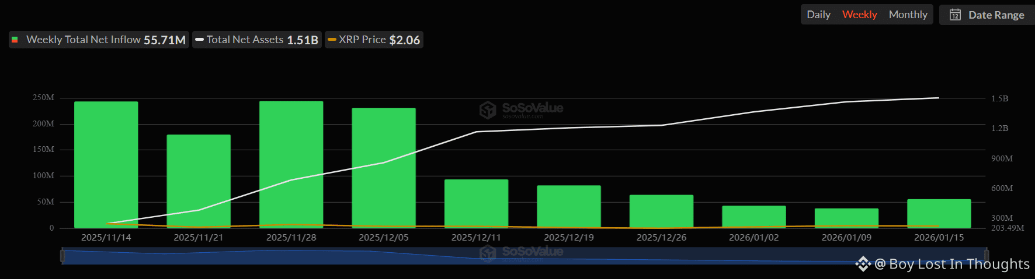This screenshot has width=1035, height=279.
Task: Select the 2025/12/19 inflow bar
Action: (569, 207)
